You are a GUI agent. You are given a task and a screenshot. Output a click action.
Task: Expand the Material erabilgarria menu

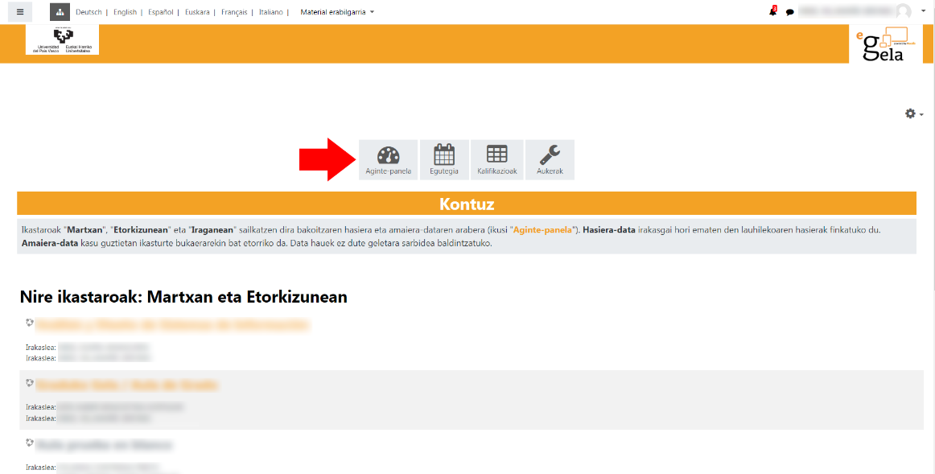coord(336,12)
